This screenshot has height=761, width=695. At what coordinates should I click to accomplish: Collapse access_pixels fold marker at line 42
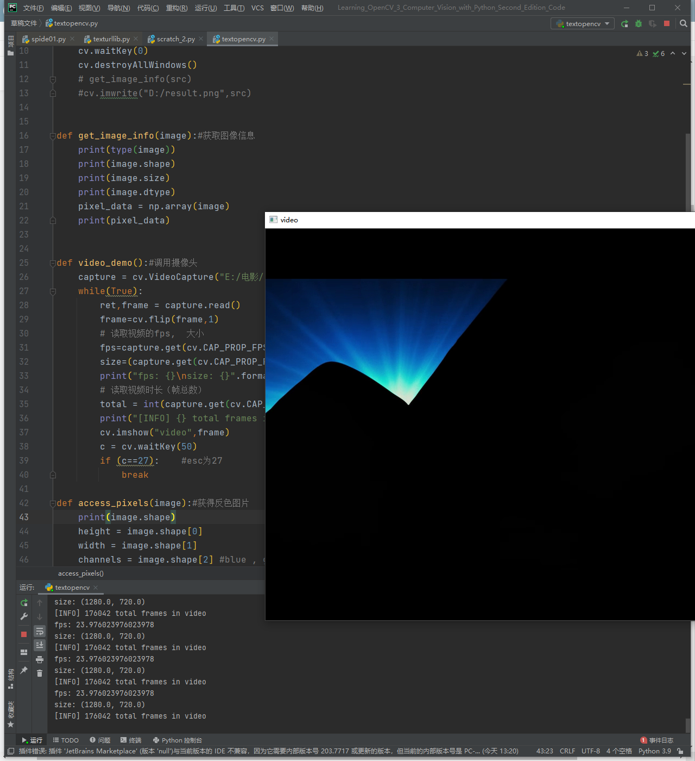tap(53, 503)
